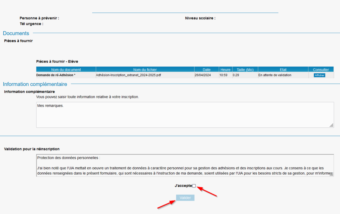Select the Demande de ré-Adhésion row label
340x214 pixels.
tap(56, 75)
